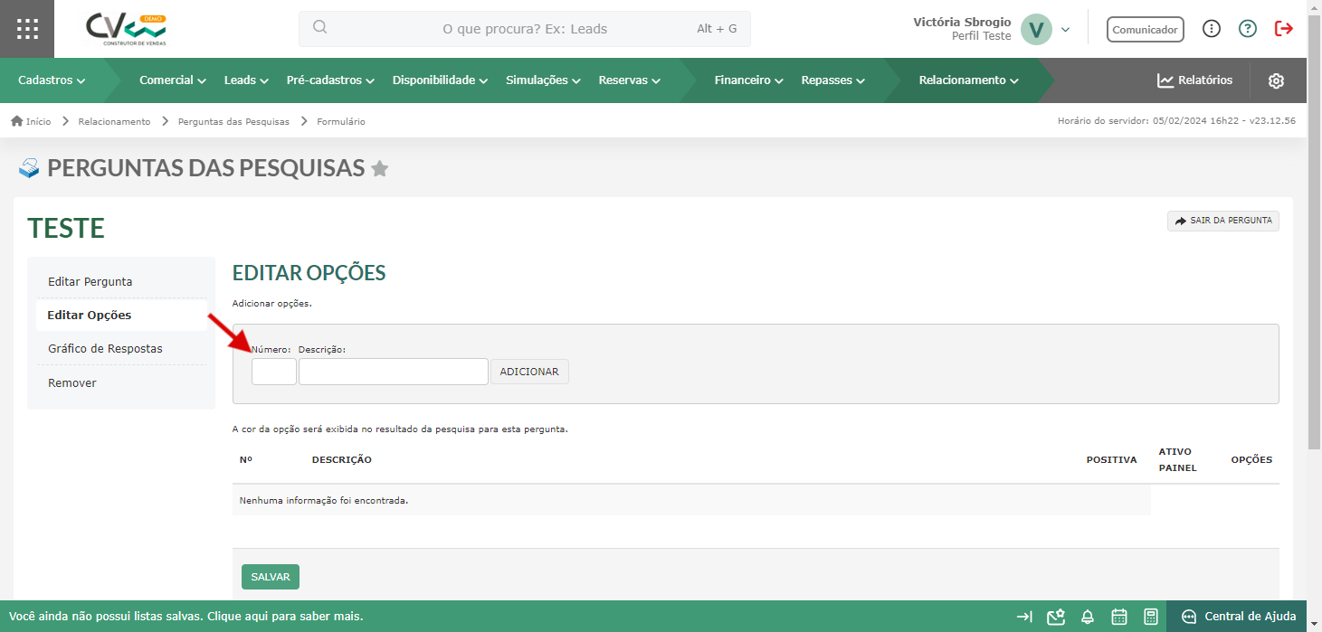Open the Cadastros menu
The image size is (1322, 632).
click(x=52, y=80)
